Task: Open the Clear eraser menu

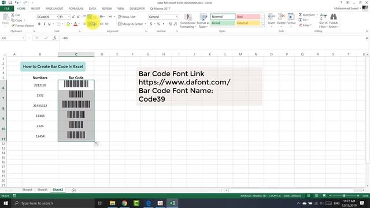Action: point(305,25)
